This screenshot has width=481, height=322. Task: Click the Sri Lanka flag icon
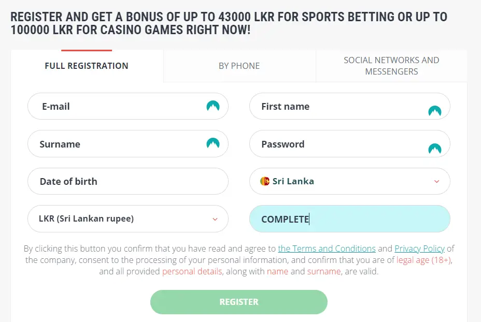(265, 181)
